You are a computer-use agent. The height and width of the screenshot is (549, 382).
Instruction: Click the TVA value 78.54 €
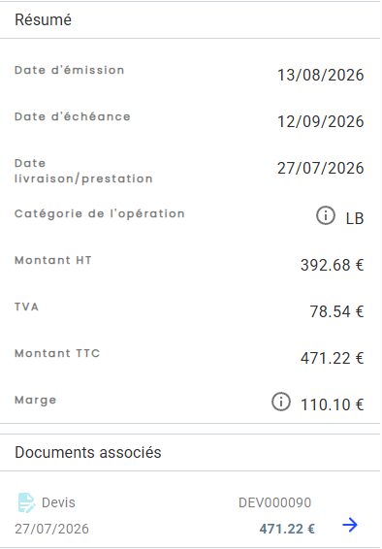click(x=336, y=311)
